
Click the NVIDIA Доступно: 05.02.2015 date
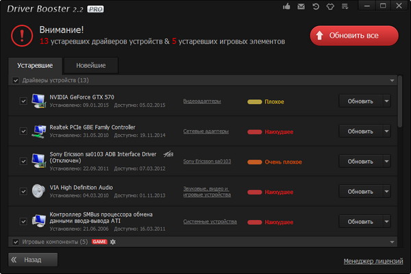[140, 105]
